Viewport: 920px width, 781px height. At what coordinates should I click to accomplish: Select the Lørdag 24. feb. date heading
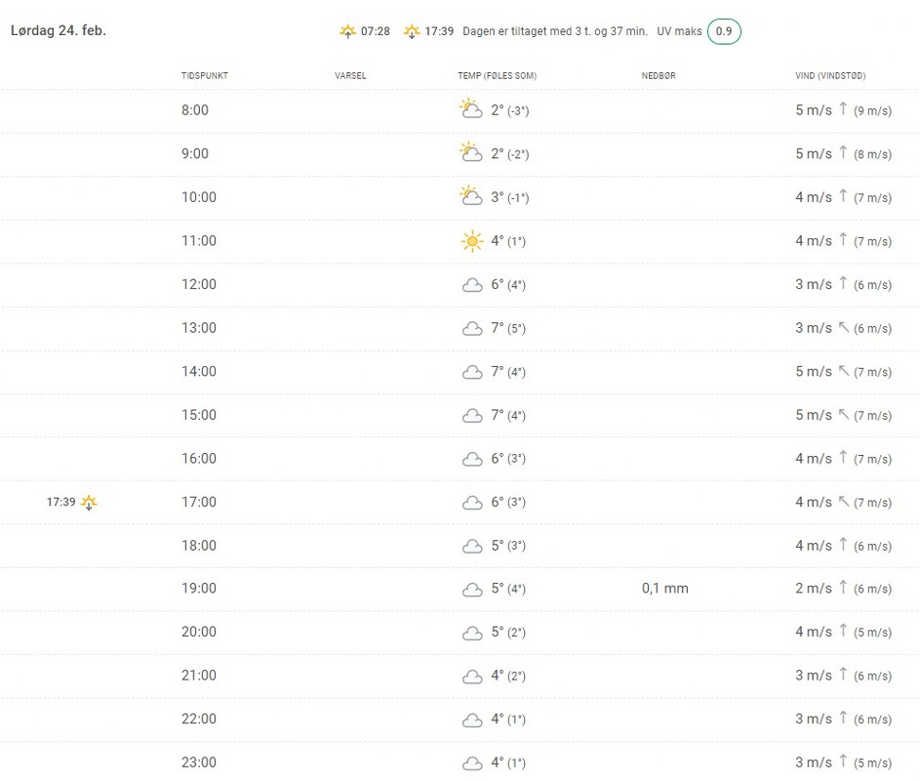click(x=59, y=30)
